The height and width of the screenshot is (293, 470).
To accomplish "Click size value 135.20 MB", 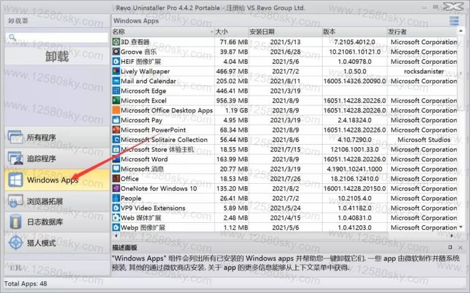I will [x=232, y=189].
